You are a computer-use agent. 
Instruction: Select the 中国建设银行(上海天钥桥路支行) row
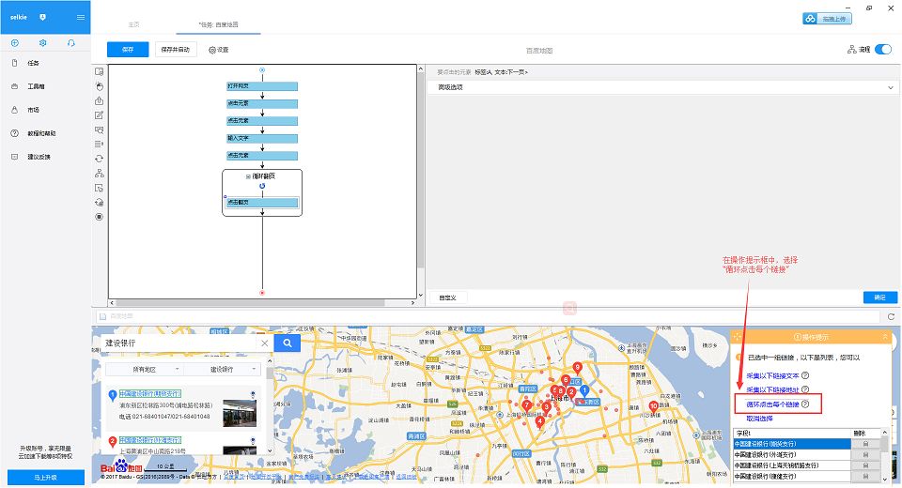[791, 465]
